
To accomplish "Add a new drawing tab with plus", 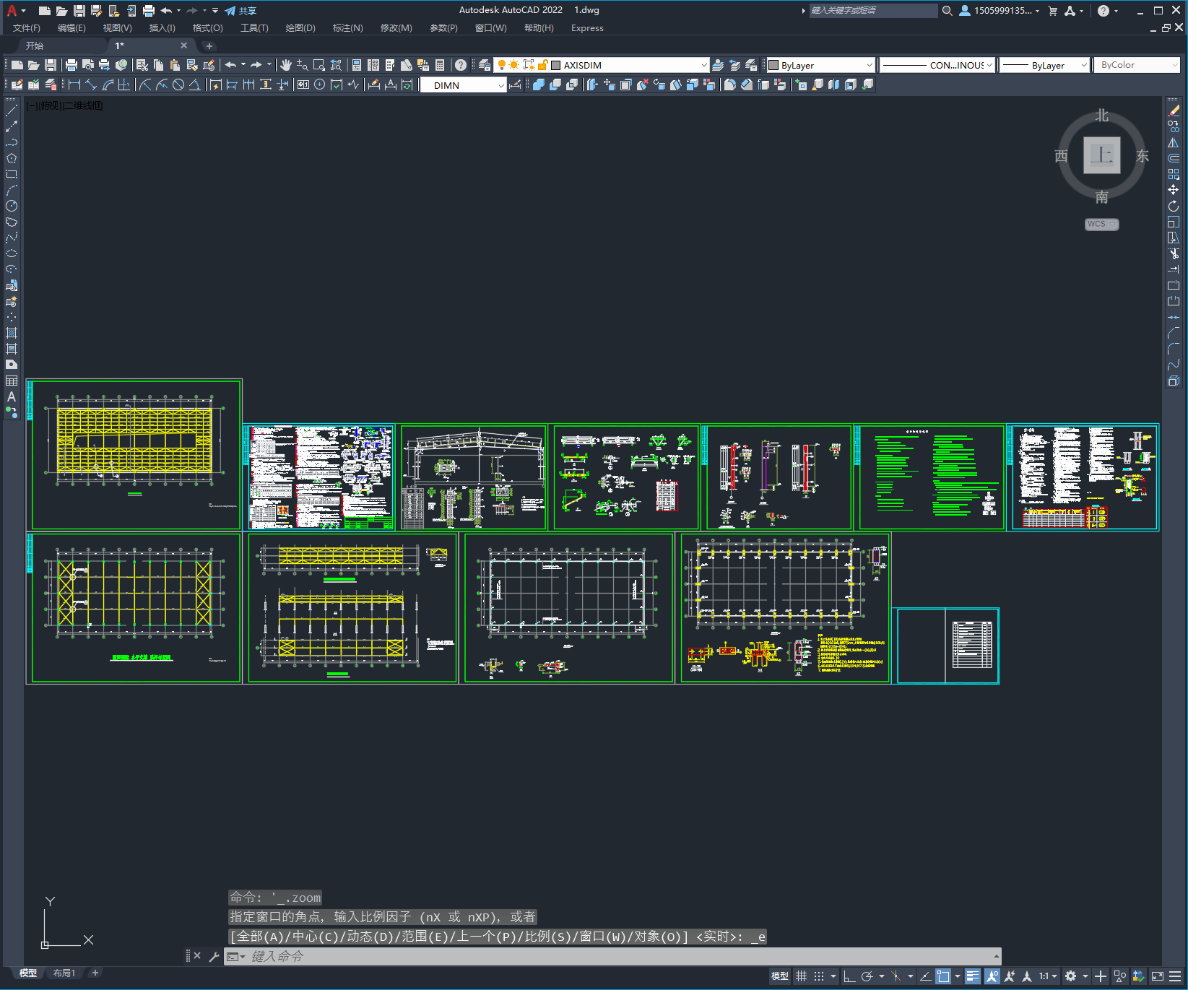I will pyautogui.click(x=209, y=45).
